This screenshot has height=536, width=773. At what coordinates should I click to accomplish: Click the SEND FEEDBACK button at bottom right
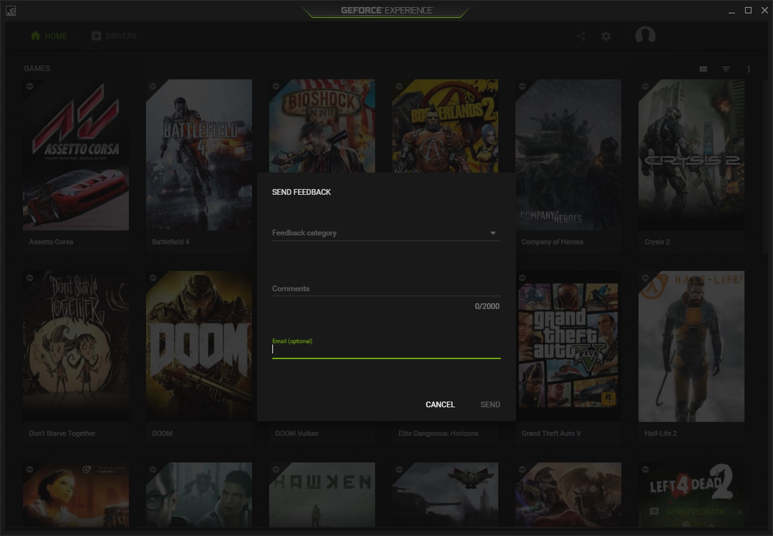point(695,512)
